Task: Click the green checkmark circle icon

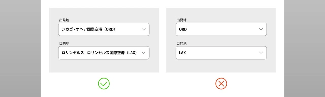Action: click(x=104, y=84)
